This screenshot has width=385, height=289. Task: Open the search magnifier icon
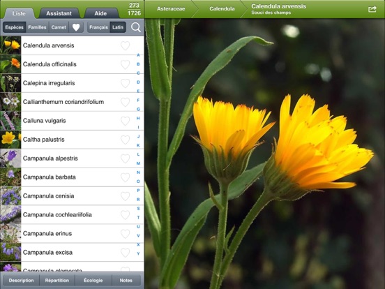pos(136,27)
